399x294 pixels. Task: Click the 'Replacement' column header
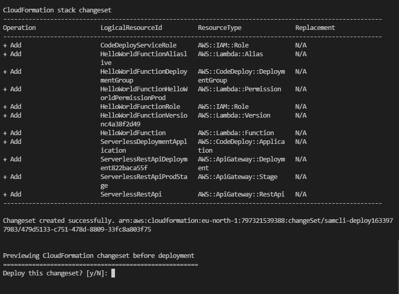pos(315,28)
